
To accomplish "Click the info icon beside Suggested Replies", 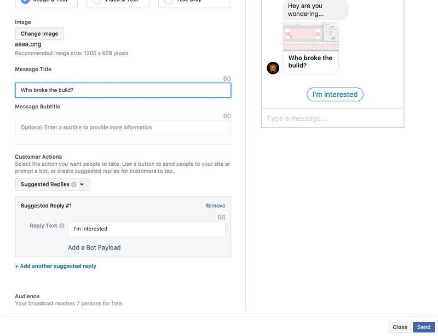I will (x=74, y=185).
